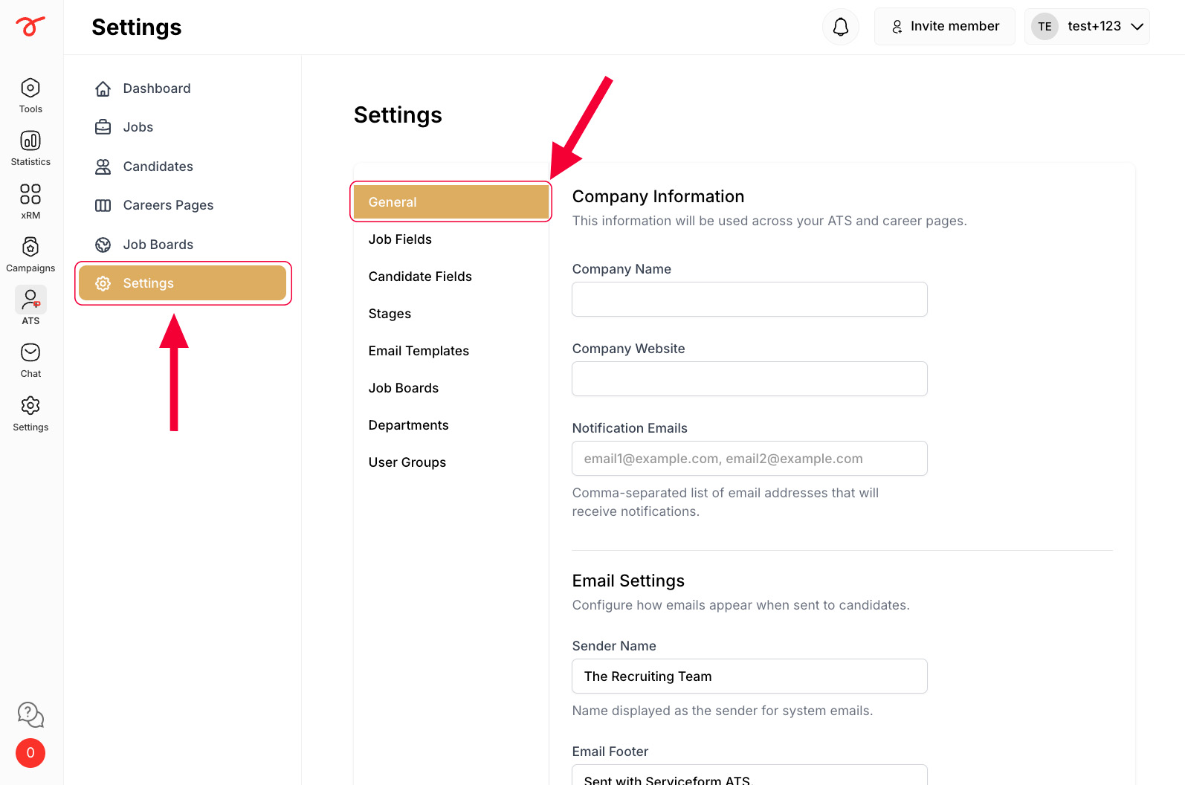The height and width of the screenshot is (785, 1185).
Task: Open Candidates in ATS menu
Action: [x=183, y=167]
